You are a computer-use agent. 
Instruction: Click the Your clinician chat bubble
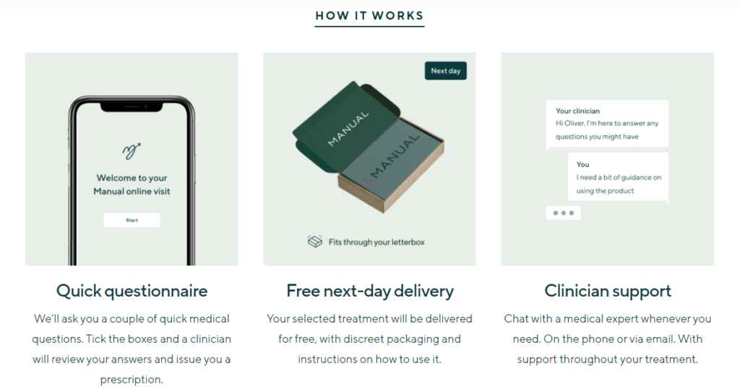[x=607, y=124]
